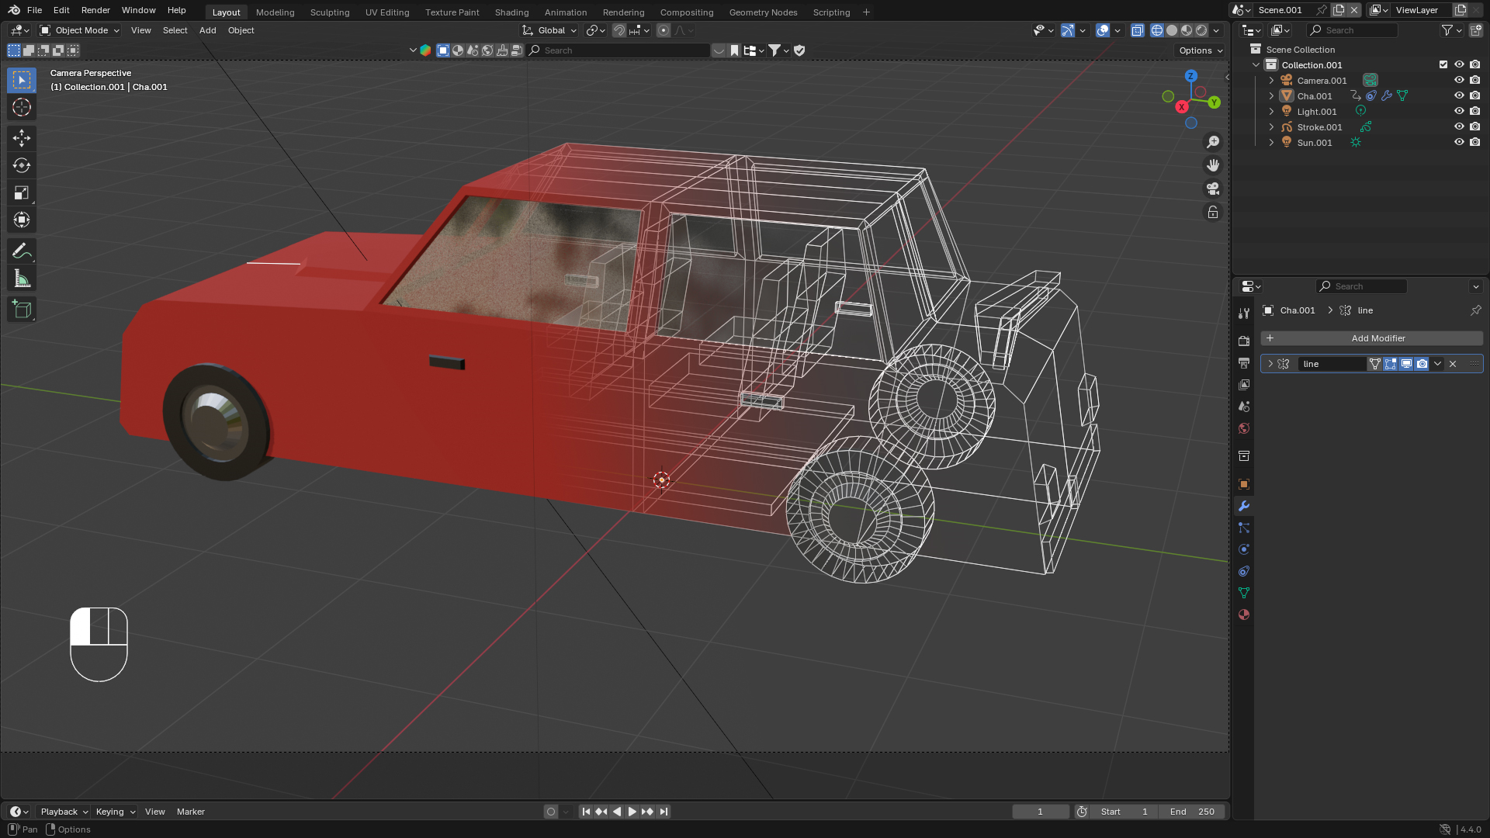
Task: Open the Scene properties tab
Action: point(1244,406)
